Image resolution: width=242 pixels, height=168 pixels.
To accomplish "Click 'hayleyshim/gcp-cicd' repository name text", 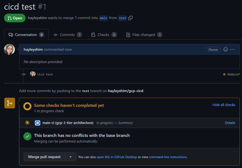I will (x=126, y=91).
